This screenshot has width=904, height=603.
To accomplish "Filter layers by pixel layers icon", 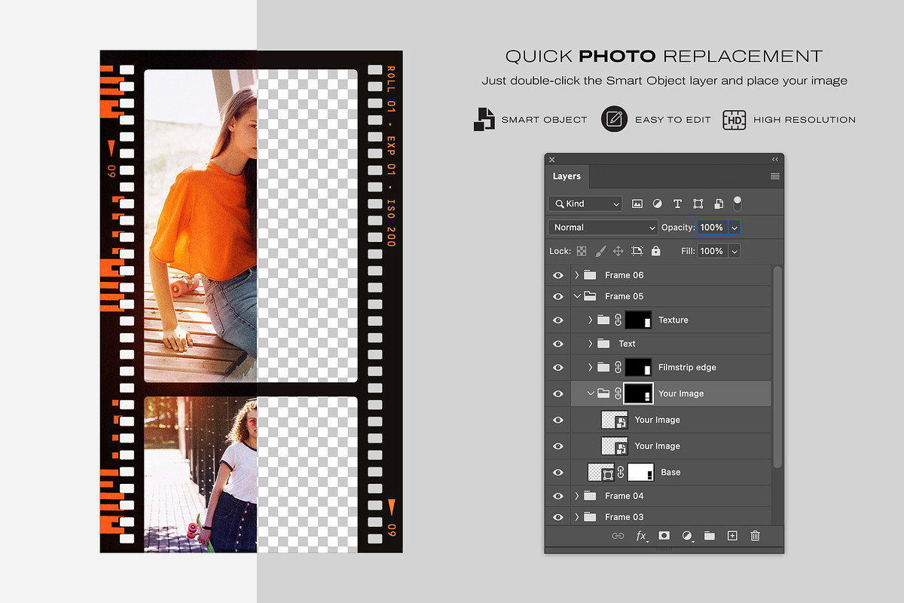I will point(637,204).
